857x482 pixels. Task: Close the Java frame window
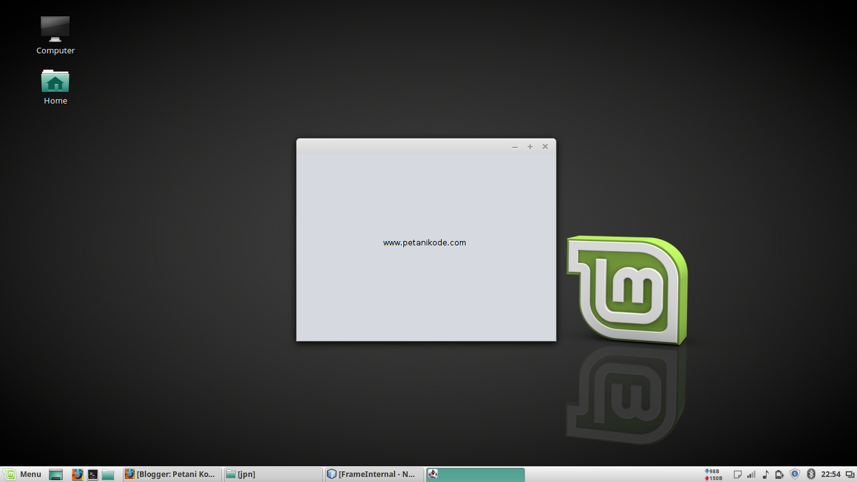[x=545, y=147]
